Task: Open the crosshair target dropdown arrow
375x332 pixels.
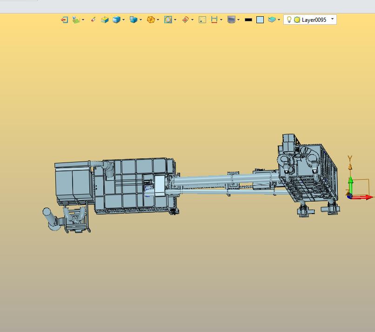Action: 192,20
